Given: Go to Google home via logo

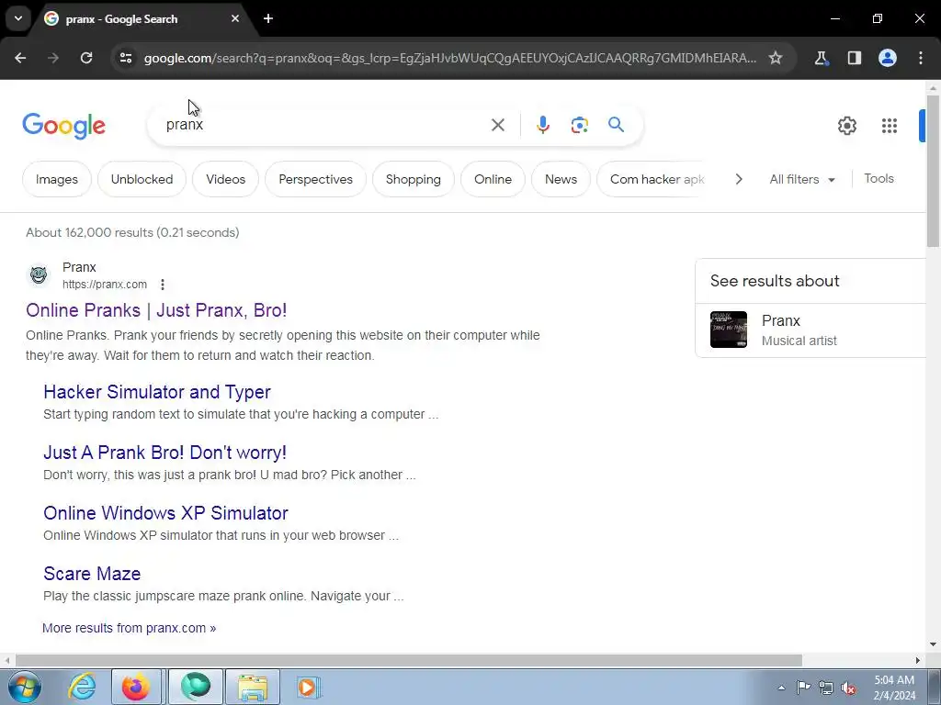Looking at the screenshot, I should tap(64, 126).
